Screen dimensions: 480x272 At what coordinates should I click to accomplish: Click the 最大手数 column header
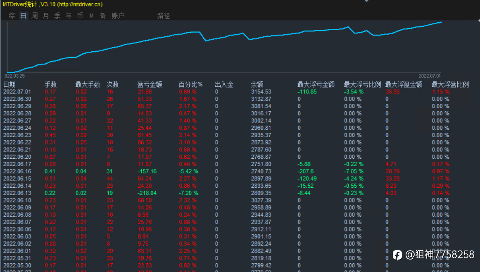(x=88, y=85)
